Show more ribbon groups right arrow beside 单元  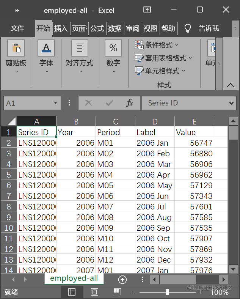pyautogui.click(x=219, y=63)
